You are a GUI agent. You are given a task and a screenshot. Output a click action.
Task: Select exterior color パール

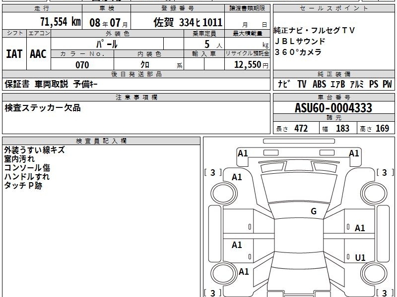tap(107, 44)
